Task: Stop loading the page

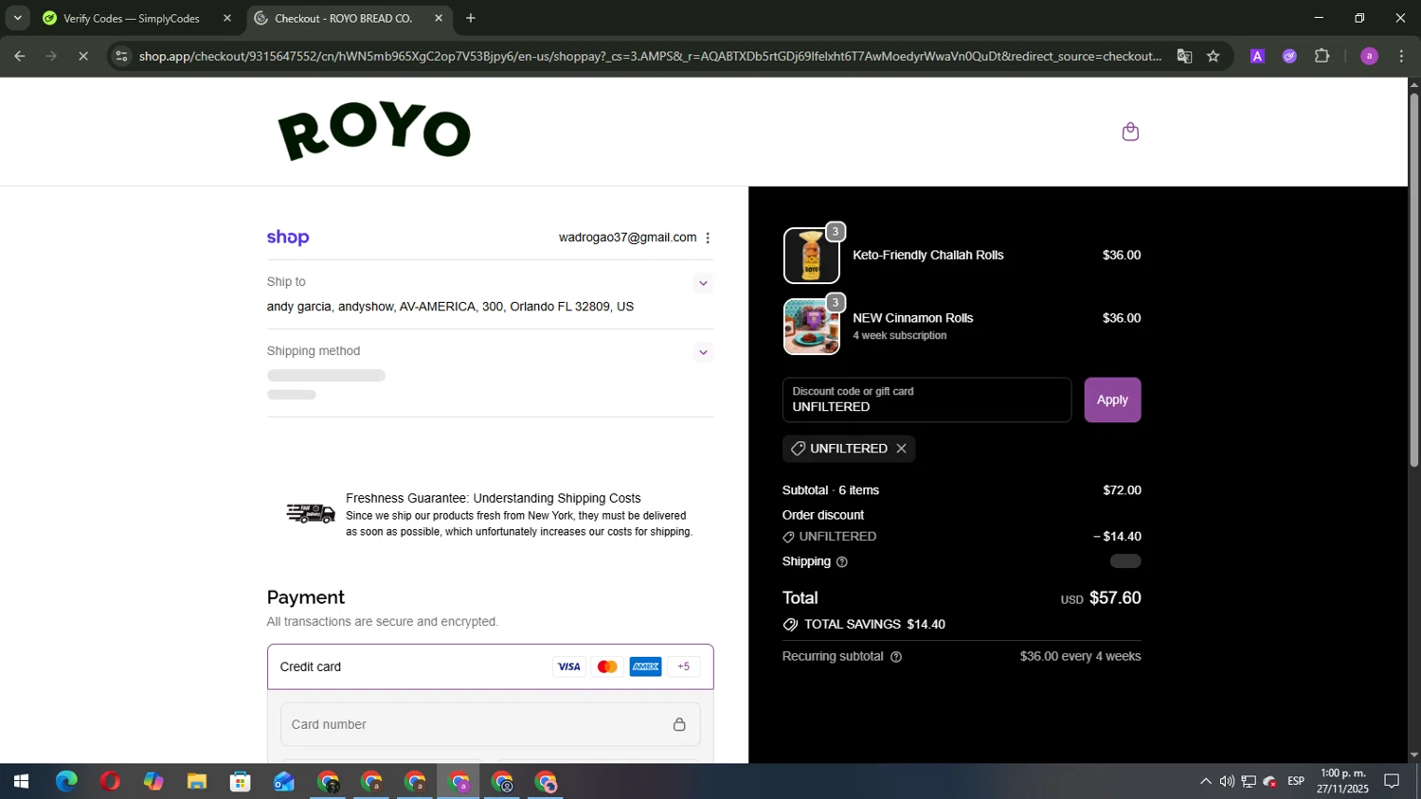Action: pyautogui.click(x=83, y=57)
